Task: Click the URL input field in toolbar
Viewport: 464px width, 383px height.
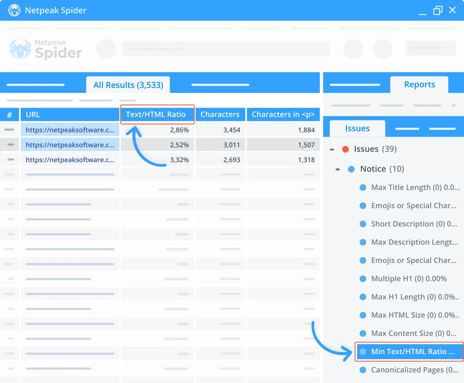Action: point(226,49)
